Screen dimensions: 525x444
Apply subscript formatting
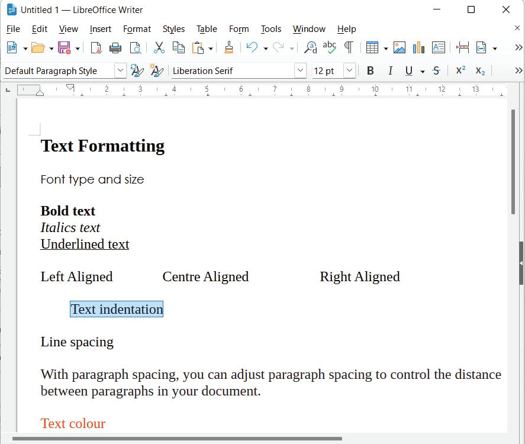click(x=480, y=70)
